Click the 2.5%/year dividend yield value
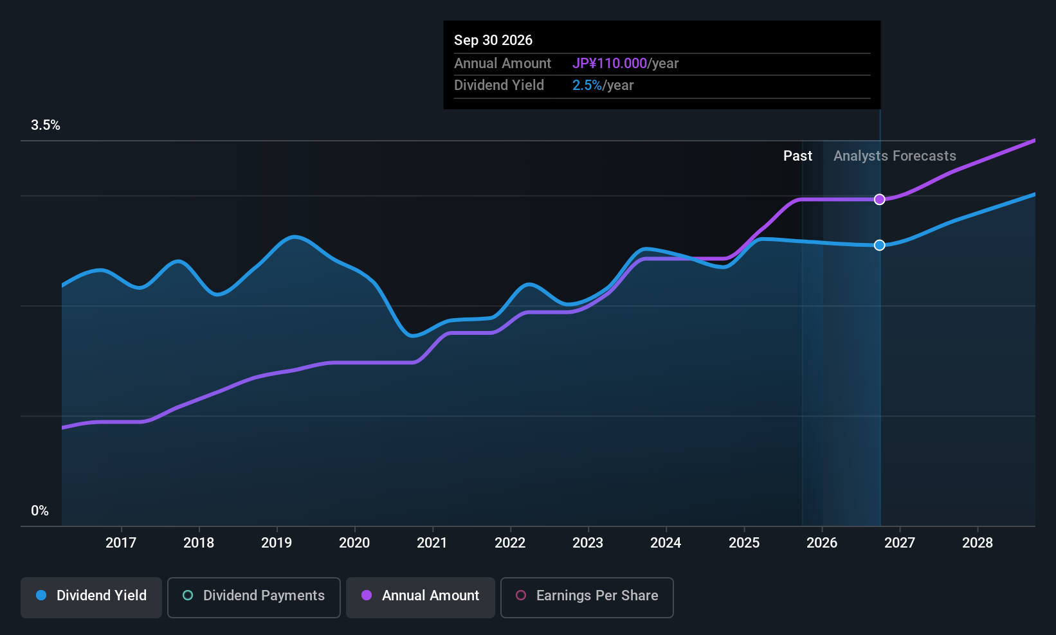The height and width of the screenshot is (635, 1056). pos(603,85)
